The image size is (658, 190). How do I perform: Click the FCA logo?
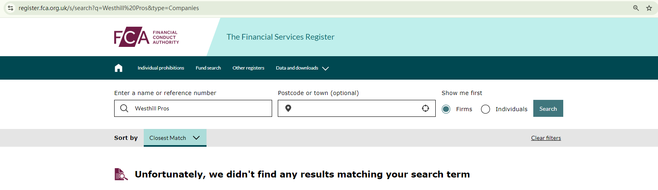146,37
